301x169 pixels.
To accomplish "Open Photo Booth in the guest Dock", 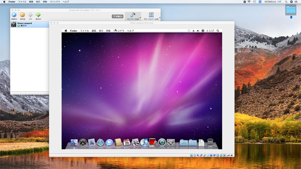I will tap(153, 142).
